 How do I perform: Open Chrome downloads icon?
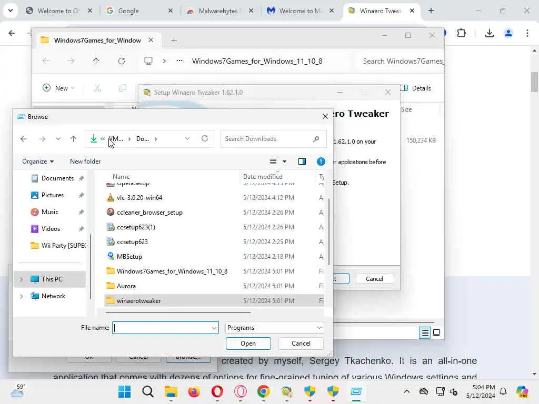[x=489, y=33]
